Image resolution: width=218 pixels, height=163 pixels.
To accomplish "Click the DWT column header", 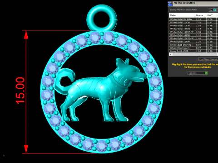I will [x=211, y=15].
